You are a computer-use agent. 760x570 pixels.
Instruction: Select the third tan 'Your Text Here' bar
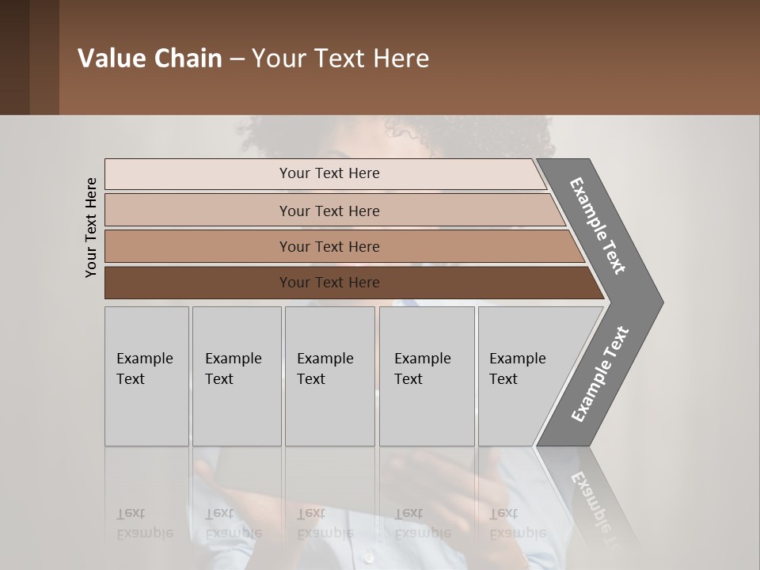tap(344, 246)
